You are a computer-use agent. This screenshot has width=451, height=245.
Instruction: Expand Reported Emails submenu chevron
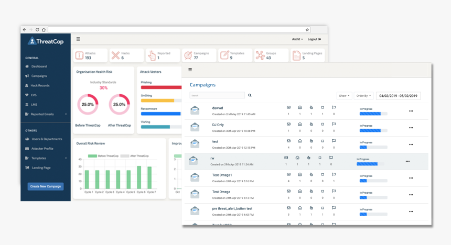coord(66,114)
